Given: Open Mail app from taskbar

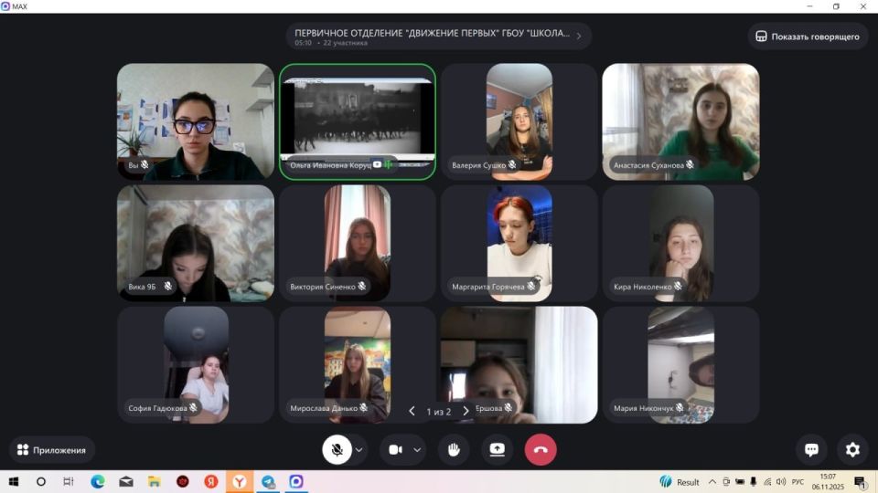Looking at the screenshot, I should point(126,481).
